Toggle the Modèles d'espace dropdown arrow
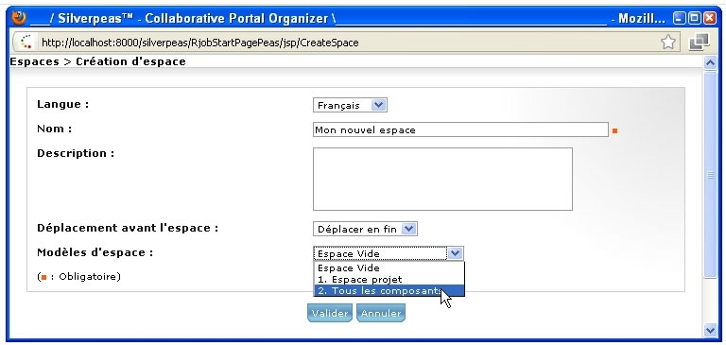 [455, 253]
